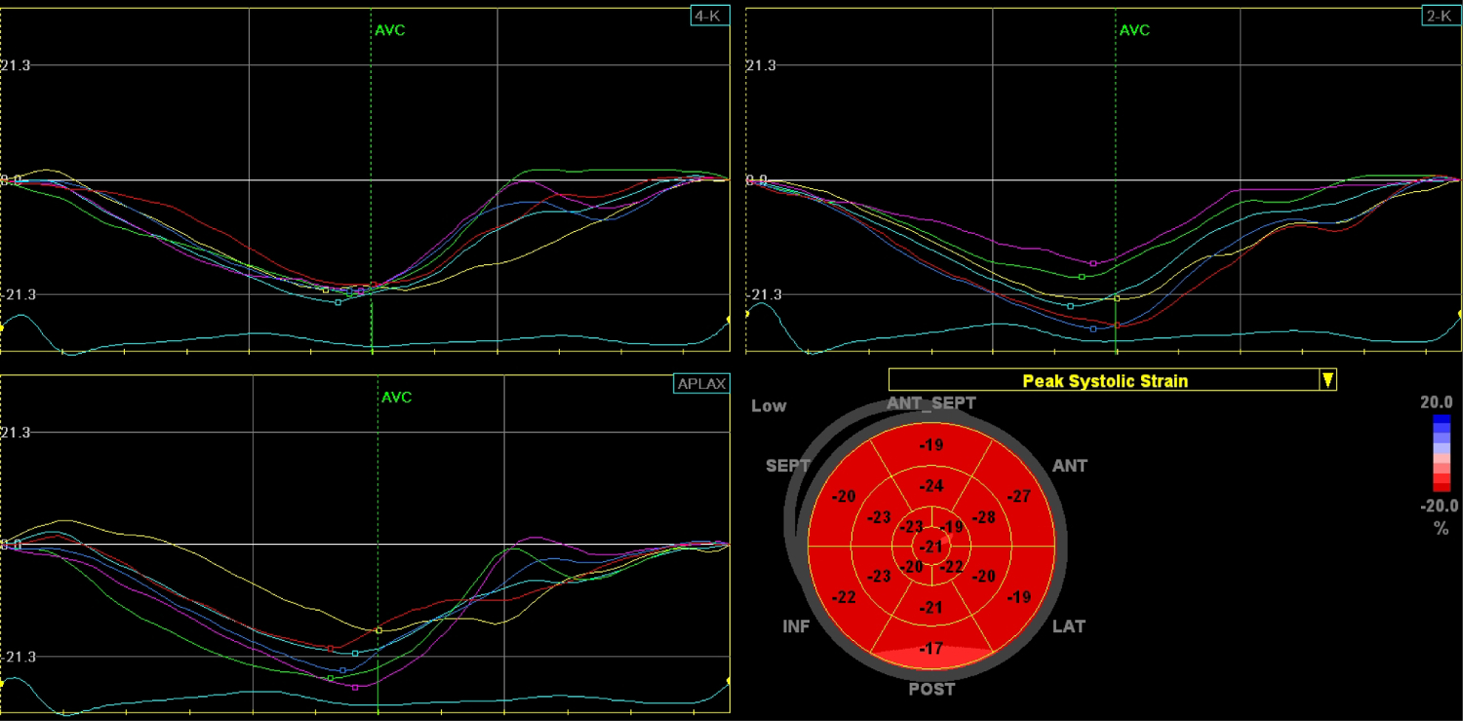Viewport: 1463px width, 721px height.
Task: Click the magenta peak marker in 2-K plot
Action: 1092,263
